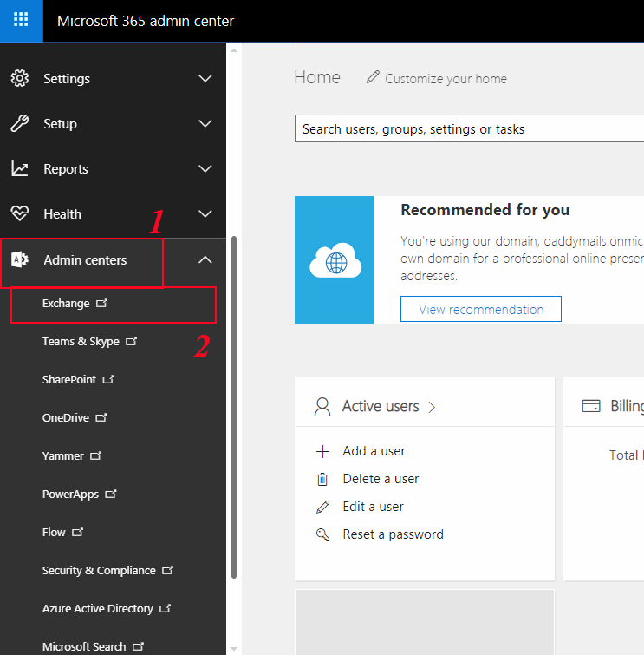Click the sidebar scroll up arrow
Image resolution: width=644 pixels, height=655 pixels.
pos(234,50)
